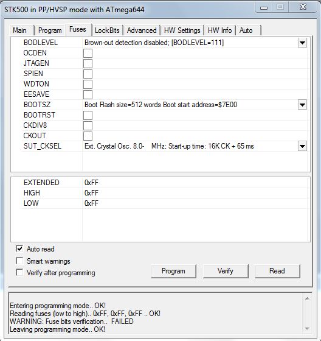321x341 pixels.
Task: Enable the EESAVE fuse checkbox
Action: 88,94
